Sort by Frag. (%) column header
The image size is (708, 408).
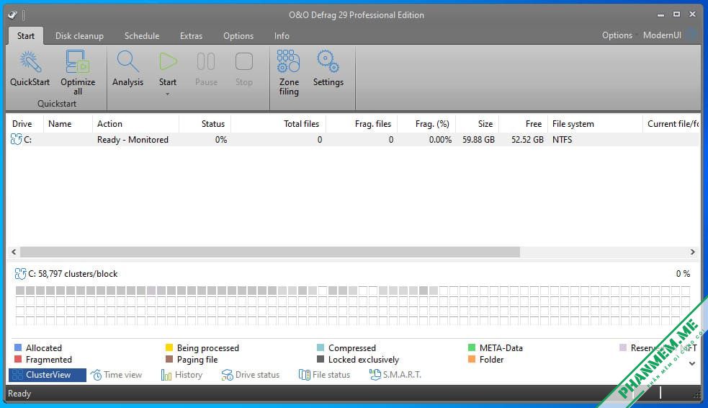point(426,124)
